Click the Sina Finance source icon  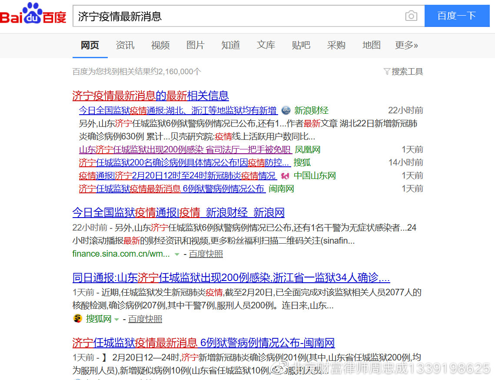click(286, 110)
